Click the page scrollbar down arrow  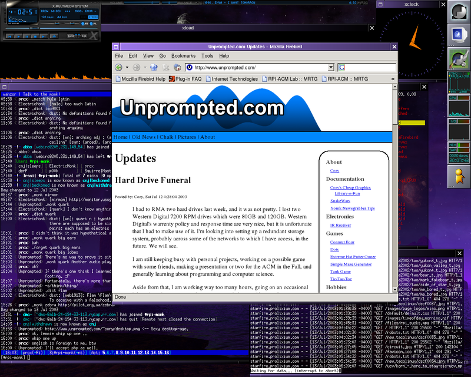[x=394, y=290]
